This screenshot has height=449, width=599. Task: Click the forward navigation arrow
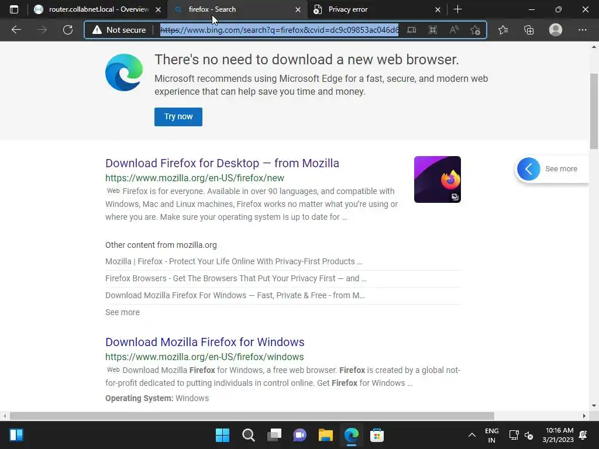tap(42, 30)
